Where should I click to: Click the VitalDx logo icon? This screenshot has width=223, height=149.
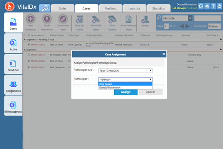click(9, 7)
